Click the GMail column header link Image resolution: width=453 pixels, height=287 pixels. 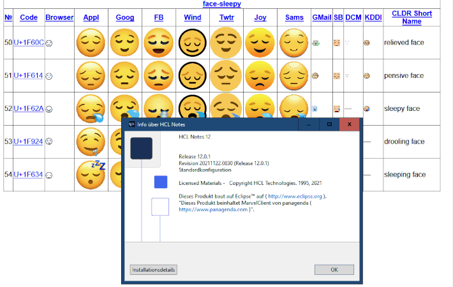click(322, 17)
